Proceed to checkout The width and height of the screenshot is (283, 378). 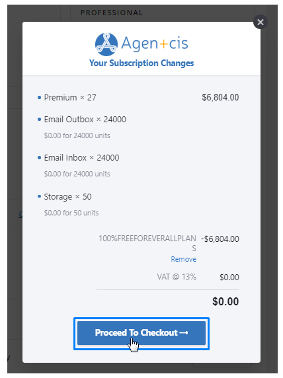(x=141, y=333)
